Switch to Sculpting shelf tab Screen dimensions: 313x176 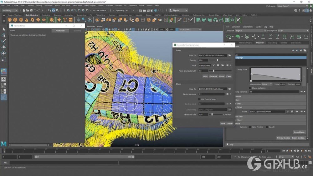[46, 15]
